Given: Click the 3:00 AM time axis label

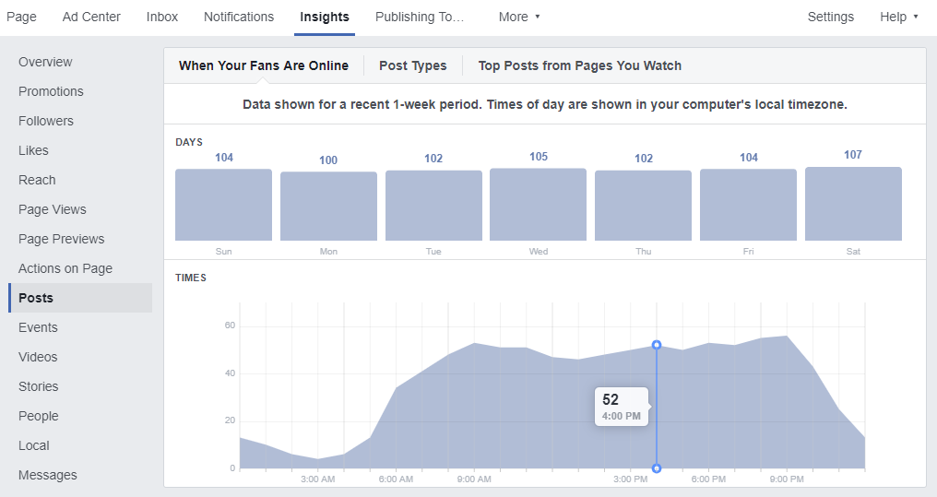Looking at the screenshot, I should tap(318, 479).
